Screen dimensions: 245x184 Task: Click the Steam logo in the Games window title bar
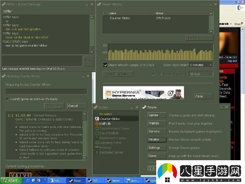click(96, 107)
